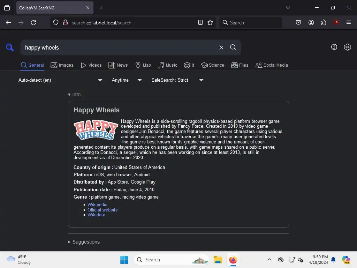Viewport: 357px width, 268px height.
Task: Collapse the Info section
Action: pyautogui.click(x=74, y=95)
